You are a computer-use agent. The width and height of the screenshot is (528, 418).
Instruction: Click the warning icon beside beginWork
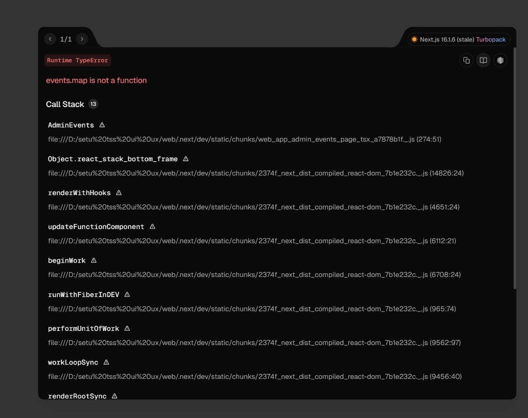94,260
